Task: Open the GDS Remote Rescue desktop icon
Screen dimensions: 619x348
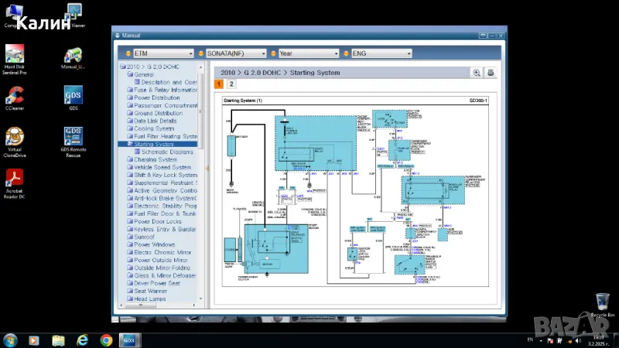Action: (x=74, y=139)
